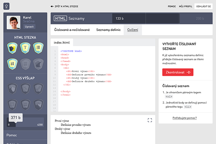The width and height of the screenshot is (216, 144).
Task: Click the first locked CSS výšlap badge
Action: click(12, 88)
